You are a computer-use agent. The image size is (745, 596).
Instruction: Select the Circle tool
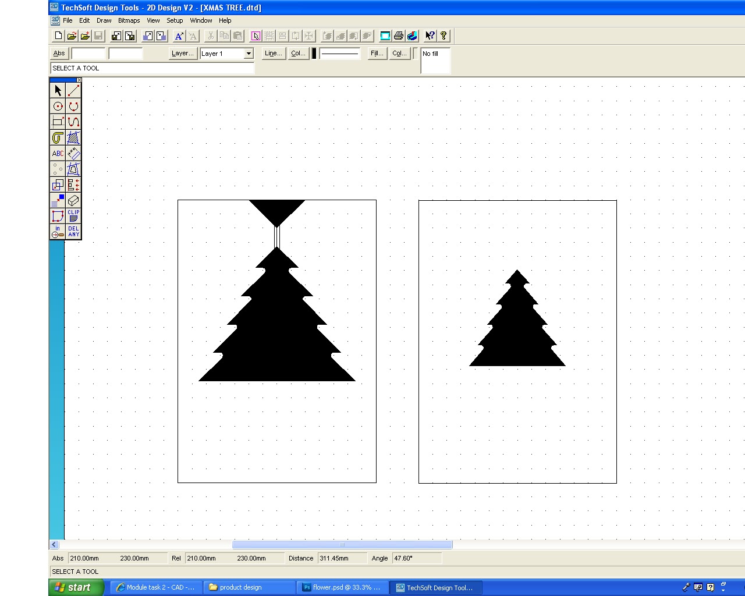(58, 106)
